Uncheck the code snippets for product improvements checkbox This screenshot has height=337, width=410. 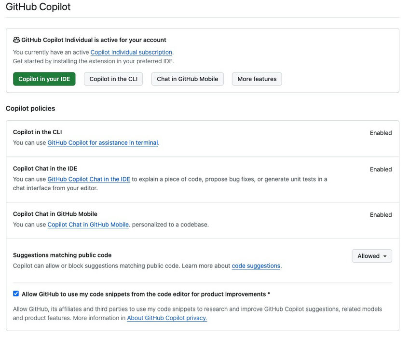point(16,294)
